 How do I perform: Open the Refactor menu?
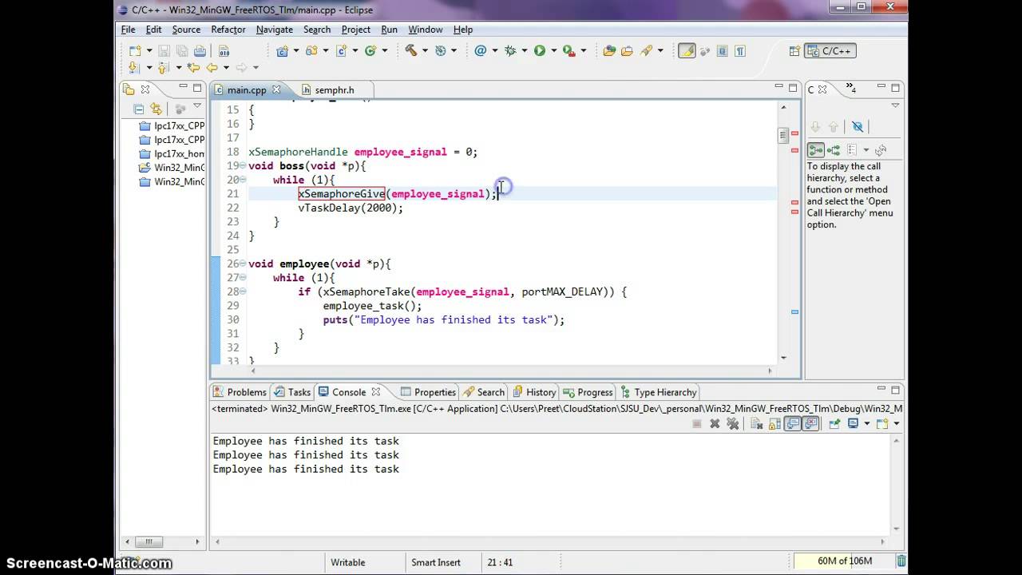coord(228,30)
